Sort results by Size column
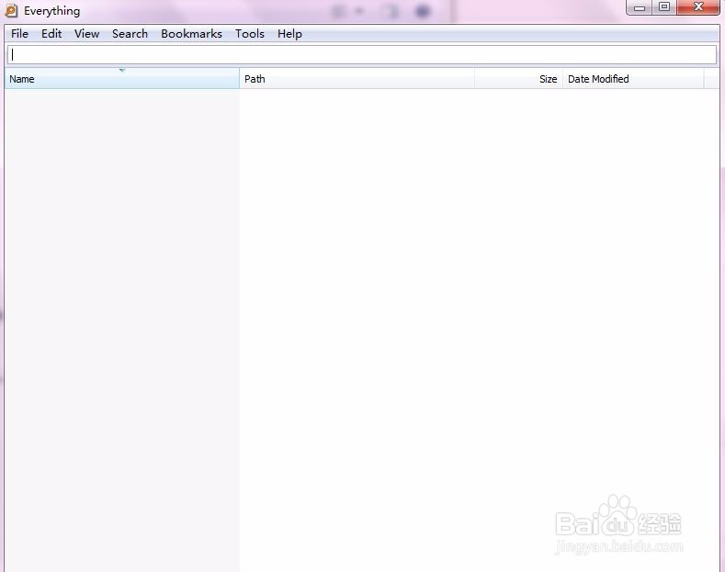 point(518,79)
